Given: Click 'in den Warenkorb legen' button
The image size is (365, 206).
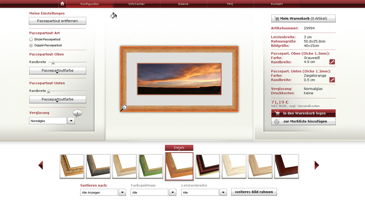Looking at the screenshot, I should click(303, 113).
